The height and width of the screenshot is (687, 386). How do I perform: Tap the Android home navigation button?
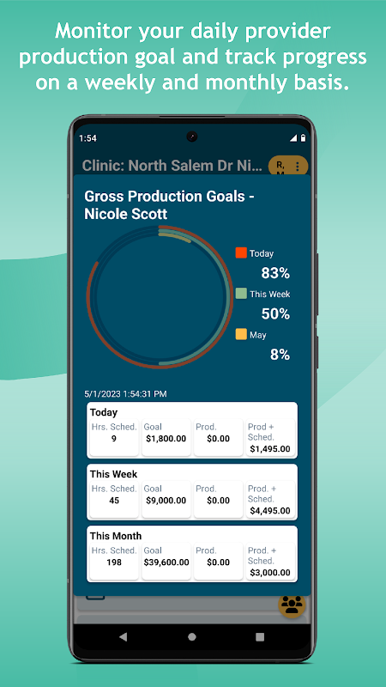coord(191,637)
